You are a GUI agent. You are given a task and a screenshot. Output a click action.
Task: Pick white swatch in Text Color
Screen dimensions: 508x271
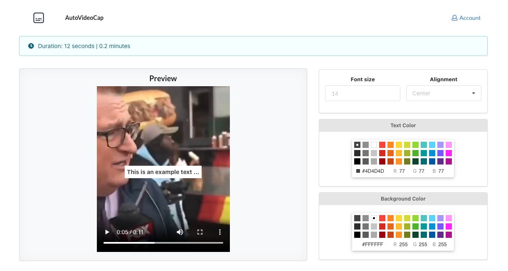[374, 145]
